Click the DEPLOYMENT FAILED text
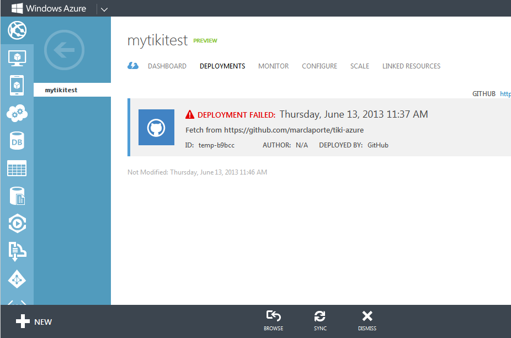The height and width of the screenshot is (338, 511). (x=236, y=115)
